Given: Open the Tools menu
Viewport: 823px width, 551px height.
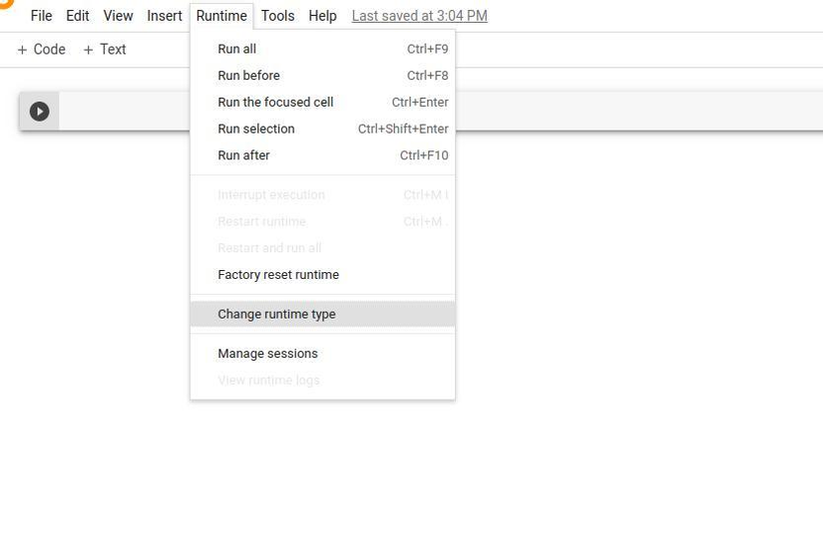Looking at the screenshot, I should [x=277, y=16].
